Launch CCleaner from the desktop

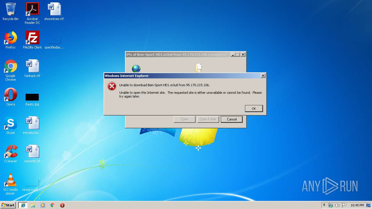coord(10,154)
